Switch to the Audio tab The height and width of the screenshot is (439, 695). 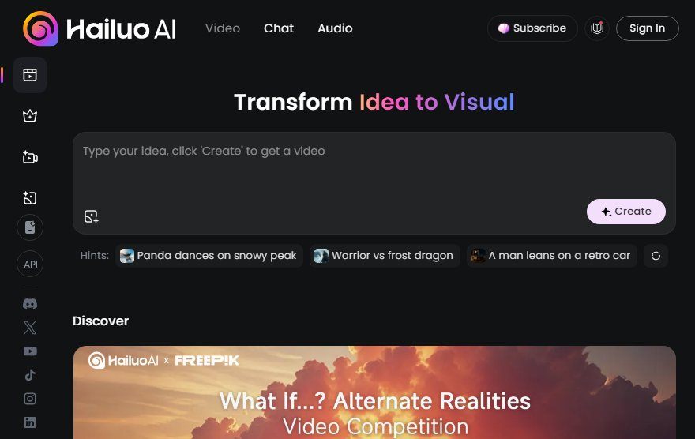335,28
